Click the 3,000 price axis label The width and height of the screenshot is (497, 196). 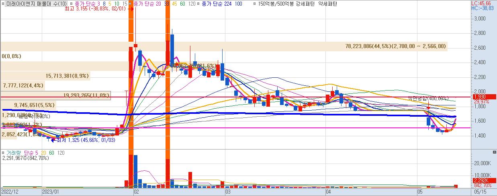(480, 19)
